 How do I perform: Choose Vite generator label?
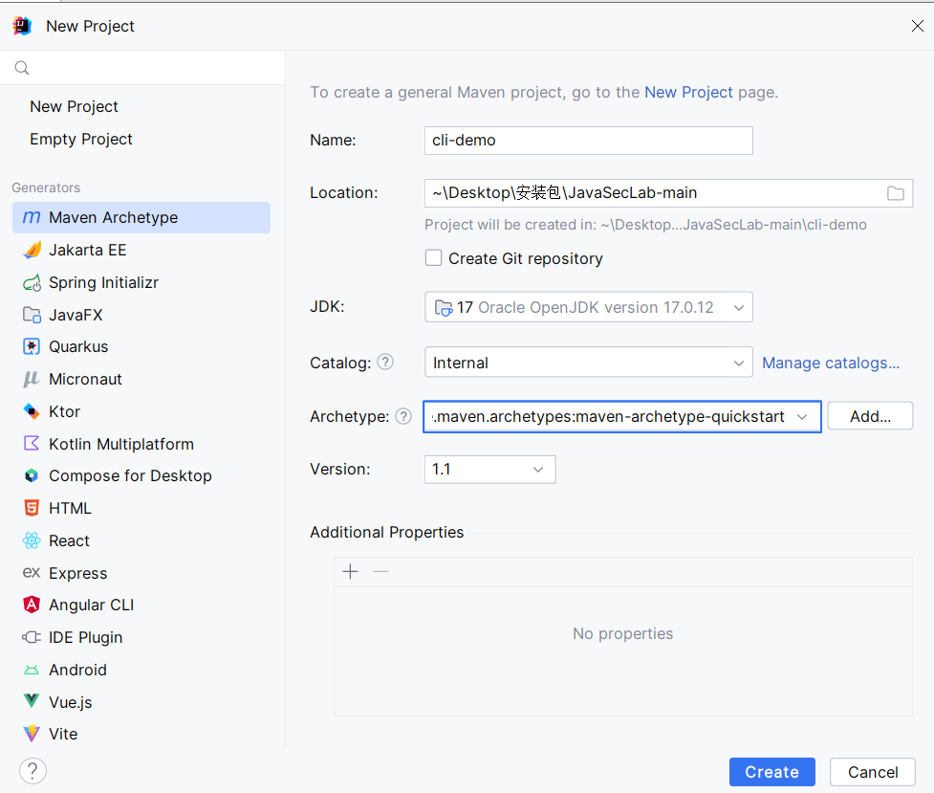[63, 734]
